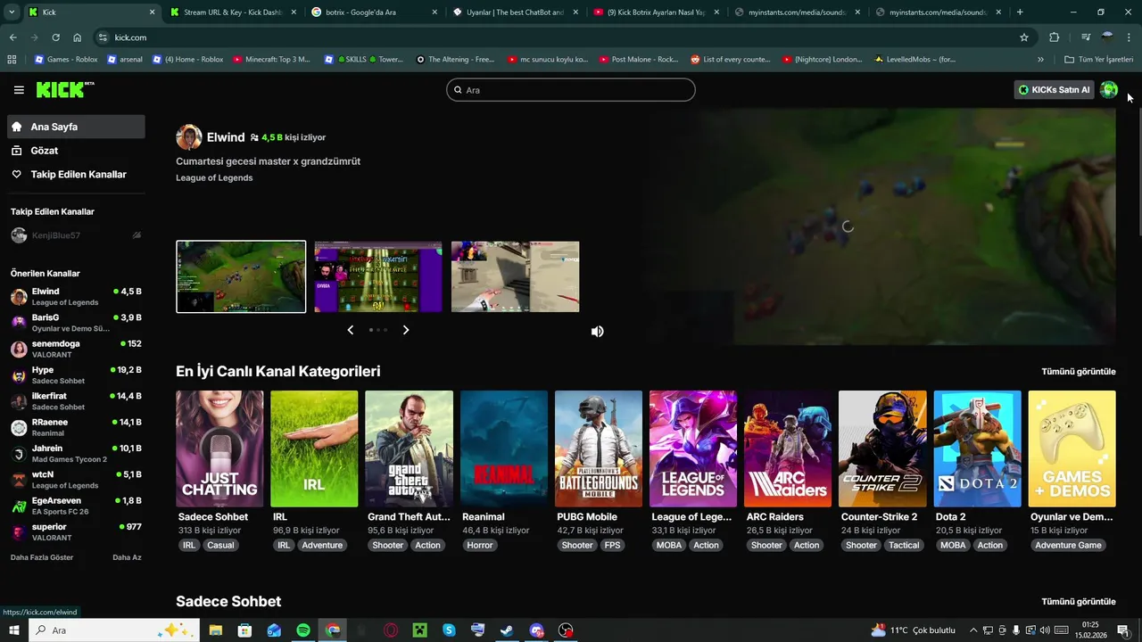This screenshot has width=1142, height=642.
Task: Open EgeArseven channel in sidebar
Action: click(x=76, y=506)
